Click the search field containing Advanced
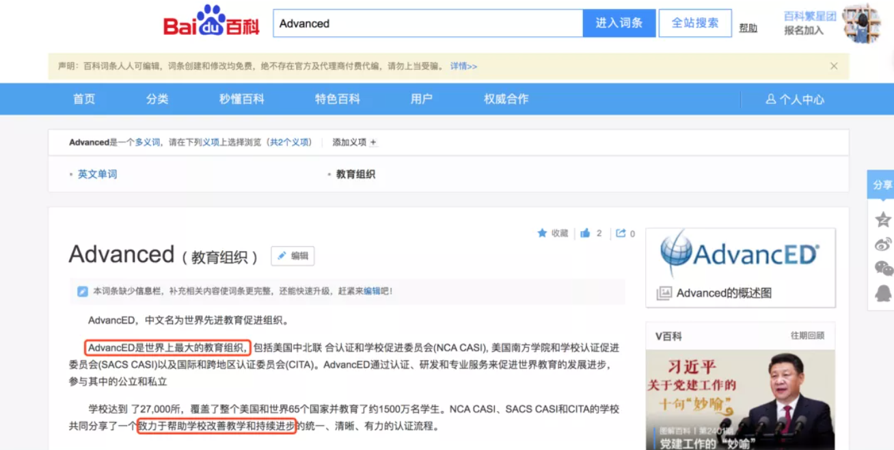 [x=428, y=23]
